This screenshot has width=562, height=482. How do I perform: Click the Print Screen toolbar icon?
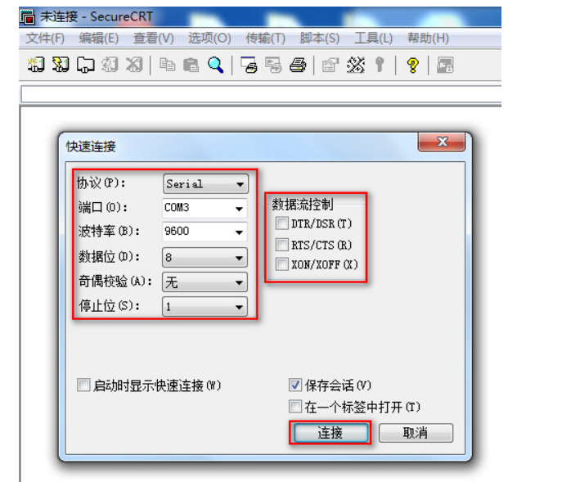[249, 65]
